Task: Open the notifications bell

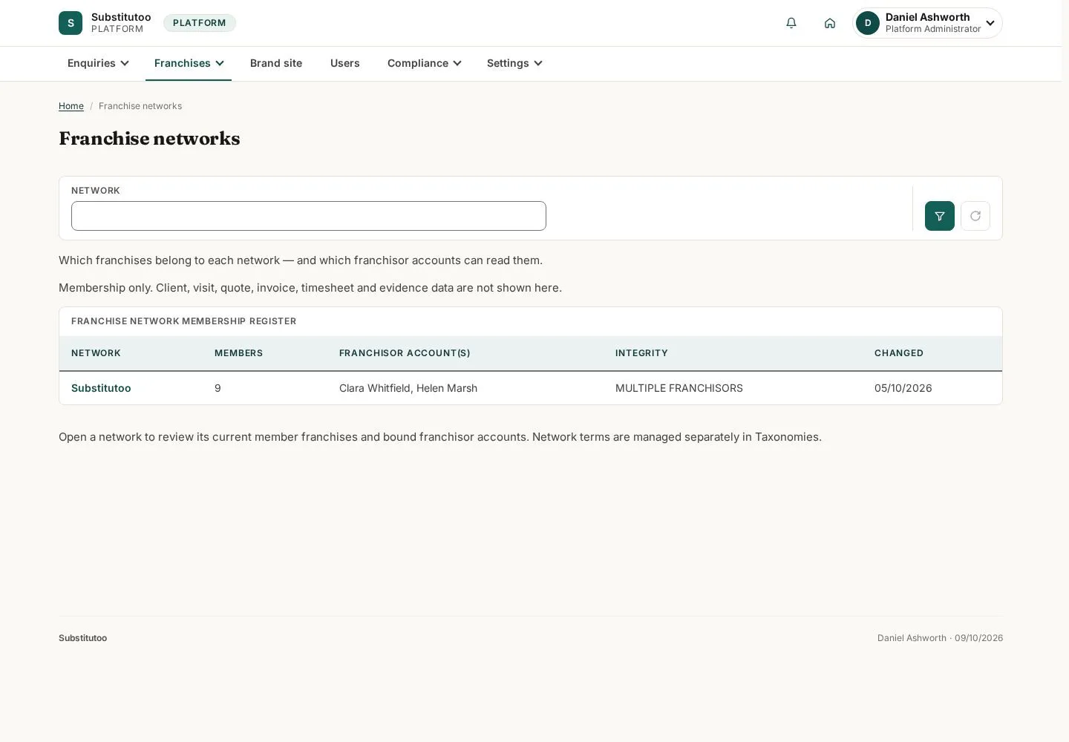Action: click(791, 23)
